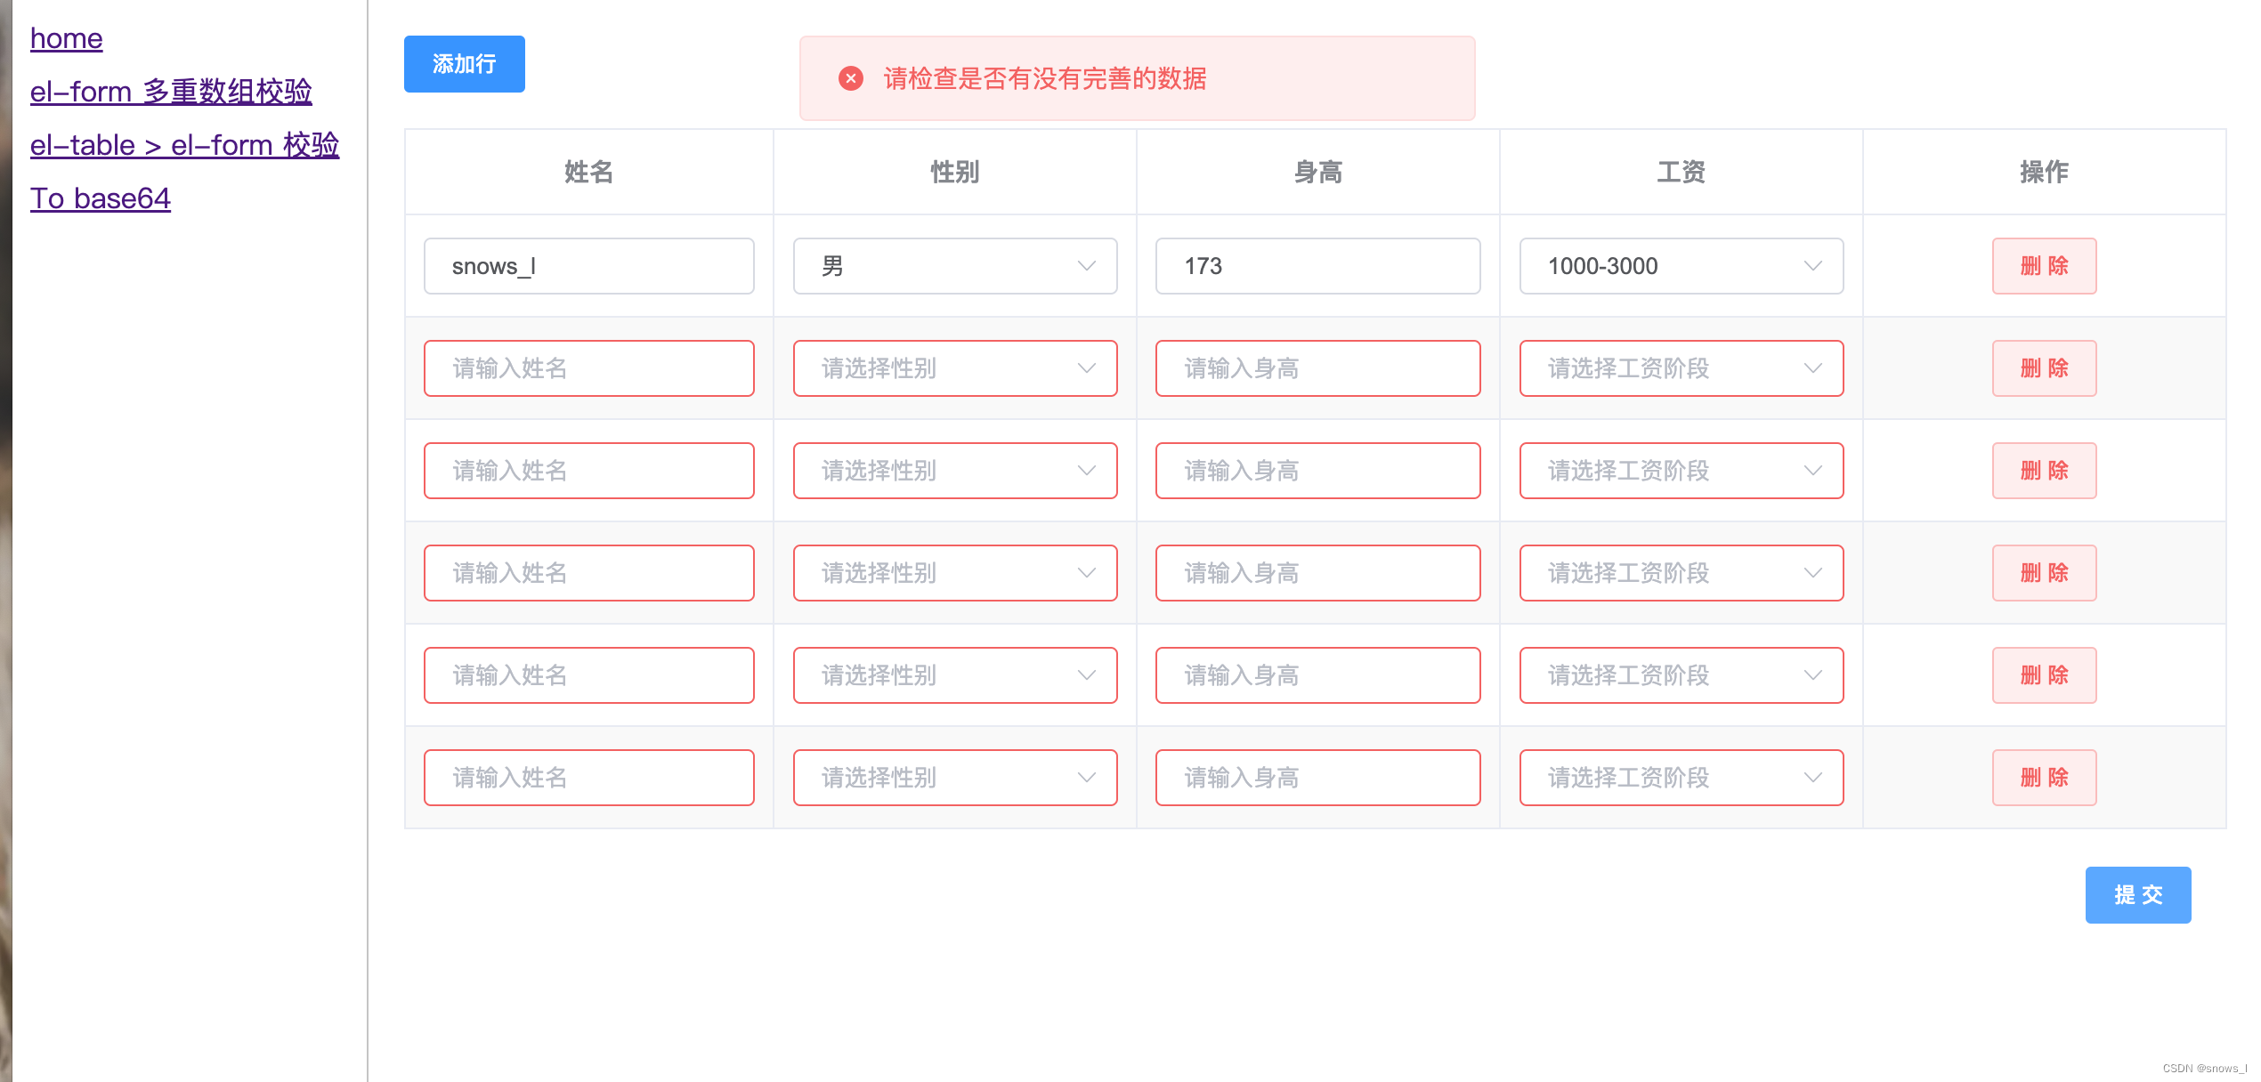
Task: Dismiss the error alert via its red icon
Action: pyautogui.click(x=850, y=78)
